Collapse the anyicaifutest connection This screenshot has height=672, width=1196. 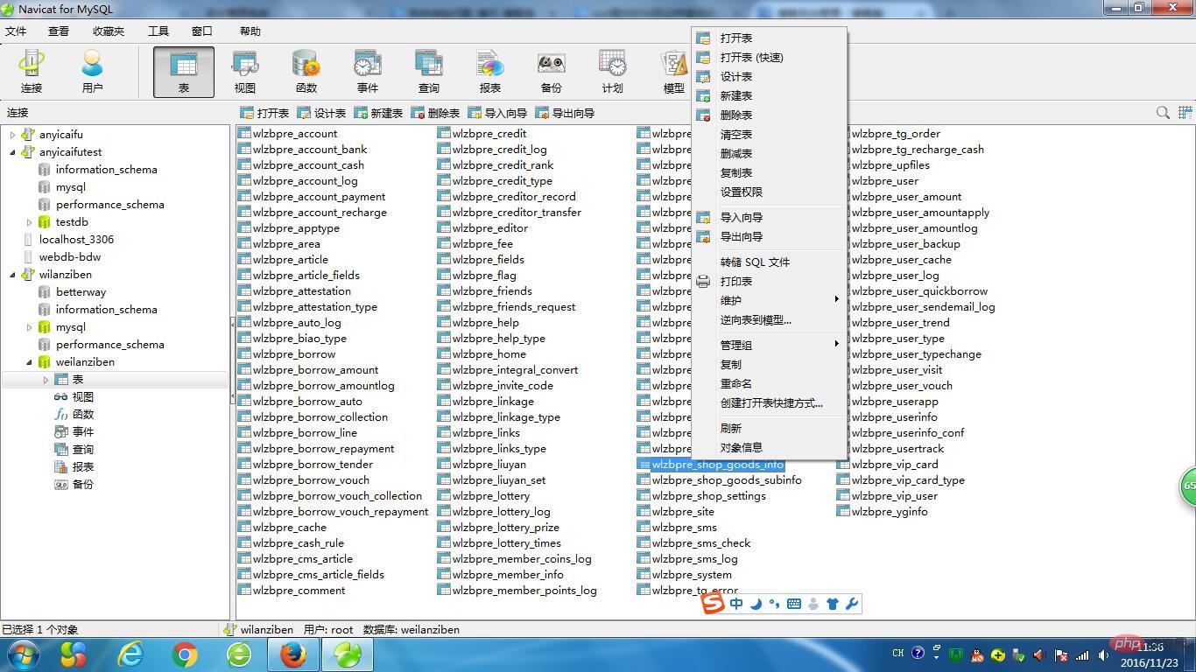click(x=12, y=152)
